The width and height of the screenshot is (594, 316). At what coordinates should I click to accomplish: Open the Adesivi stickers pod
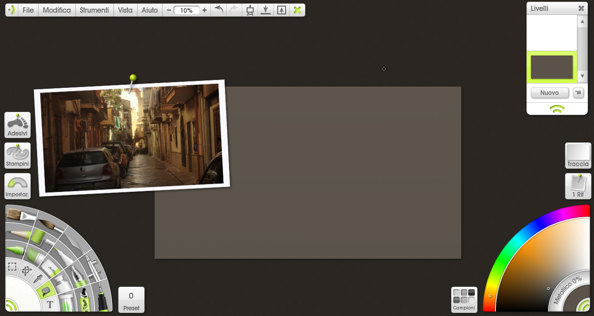[18, 125]
